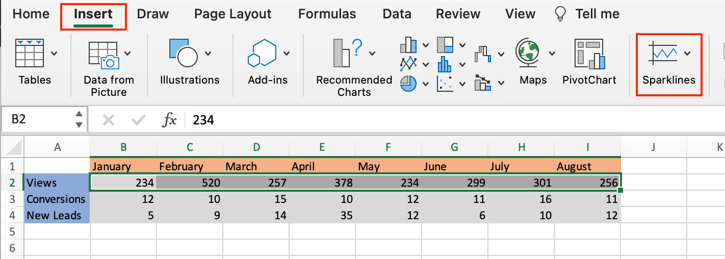The image size is (725, 259).
Task: Expand the Tables dropdown arrow
Action: [54, 53]
